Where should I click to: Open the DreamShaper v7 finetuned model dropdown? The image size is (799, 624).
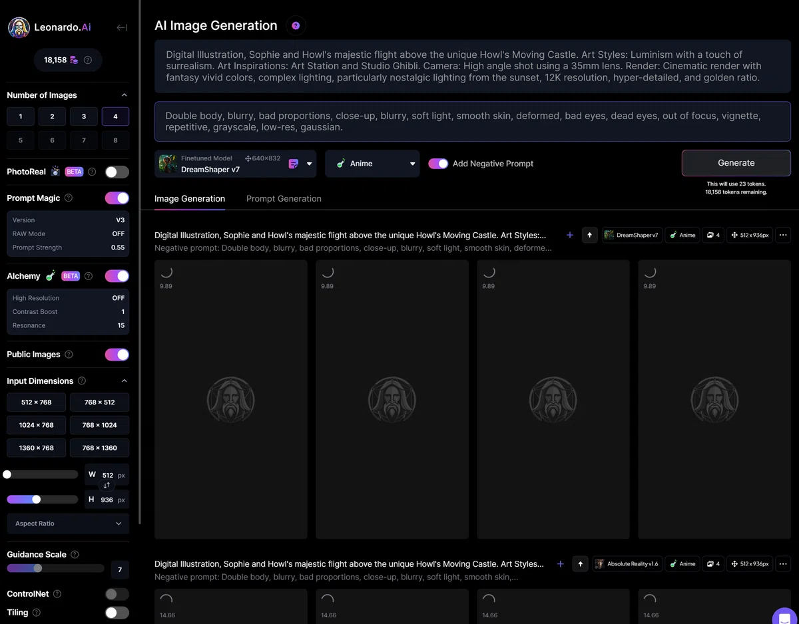[x=235, y=164]
